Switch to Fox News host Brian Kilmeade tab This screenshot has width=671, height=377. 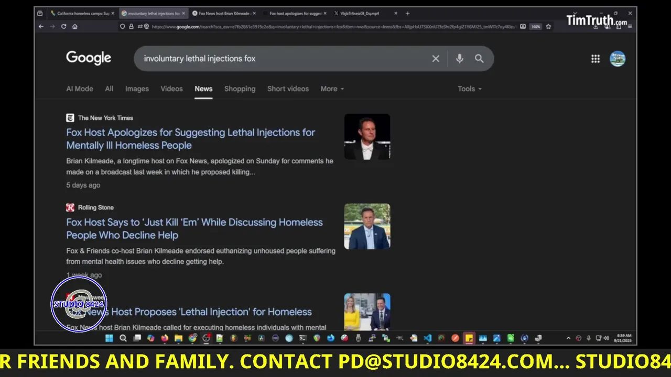click(x=223, y=13)
